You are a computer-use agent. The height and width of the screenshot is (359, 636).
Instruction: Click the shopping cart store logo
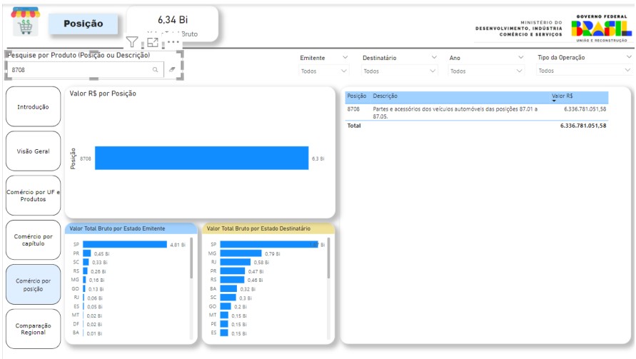(x=25, y=21)
